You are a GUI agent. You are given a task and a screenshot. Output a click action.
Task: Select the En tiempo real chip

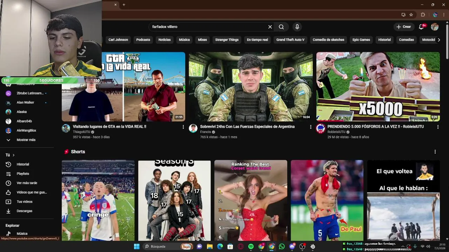click(257, 40)
